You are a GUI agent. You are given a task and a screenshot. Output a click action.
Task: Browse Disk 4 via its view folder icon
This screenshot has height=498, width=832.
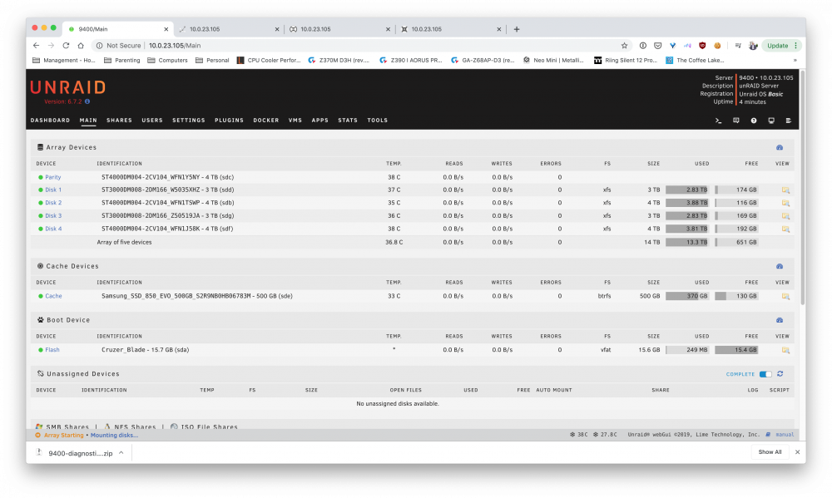(x=785, y=229)
